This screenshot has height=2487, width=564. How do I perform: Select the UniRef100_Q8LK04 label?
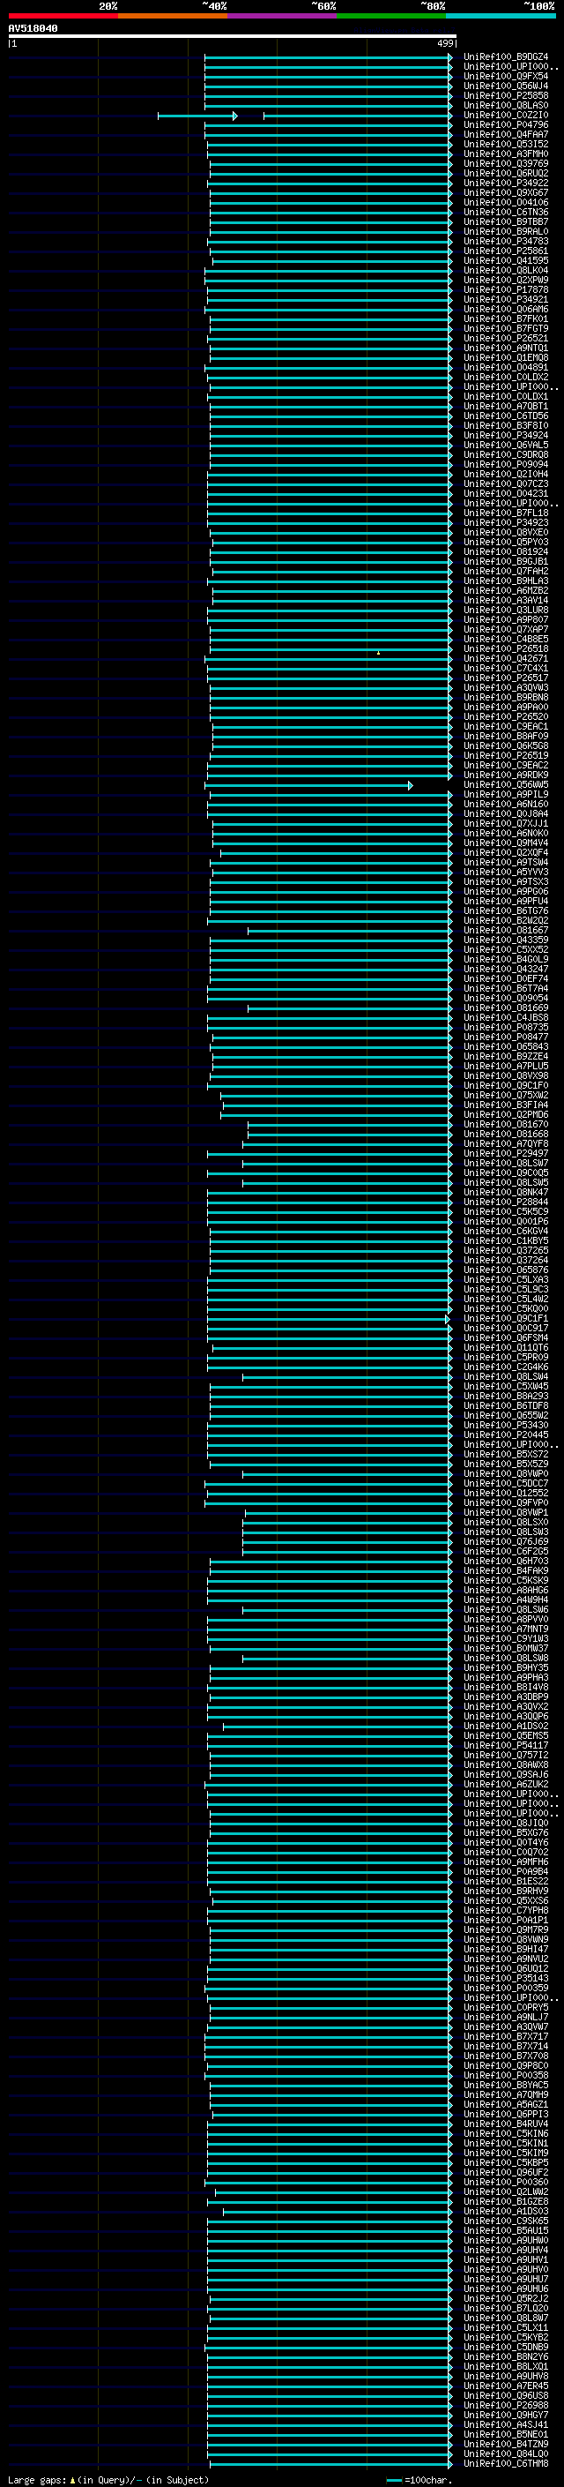[506, 270]
